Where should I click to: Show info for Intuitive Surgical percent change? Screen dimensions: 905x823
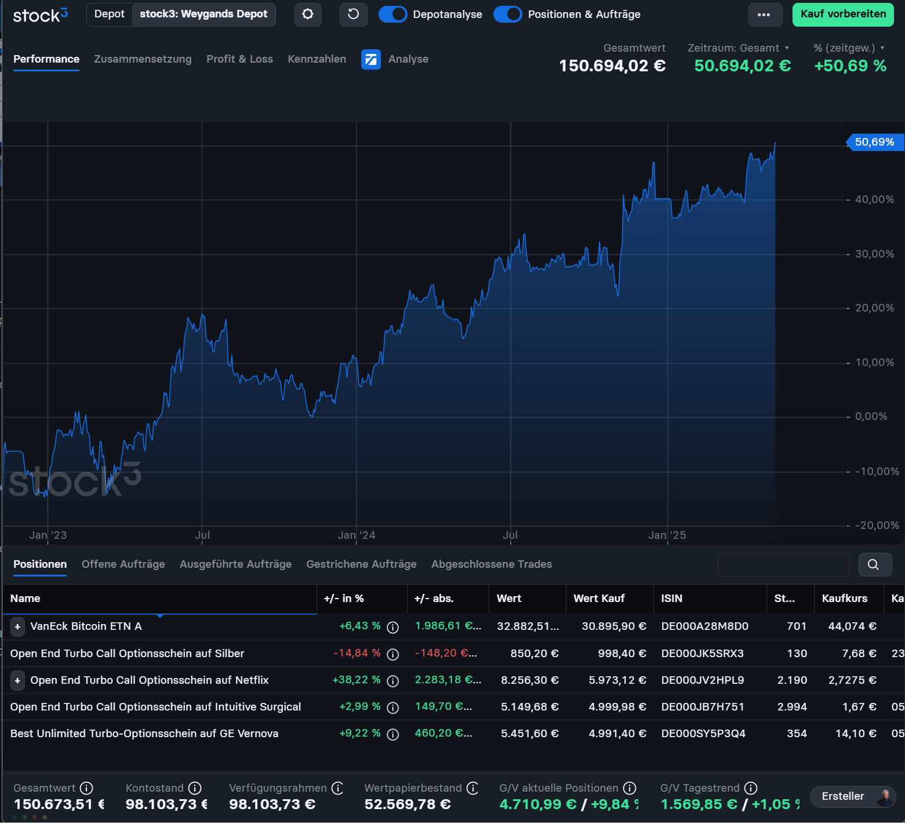(392, 707)
